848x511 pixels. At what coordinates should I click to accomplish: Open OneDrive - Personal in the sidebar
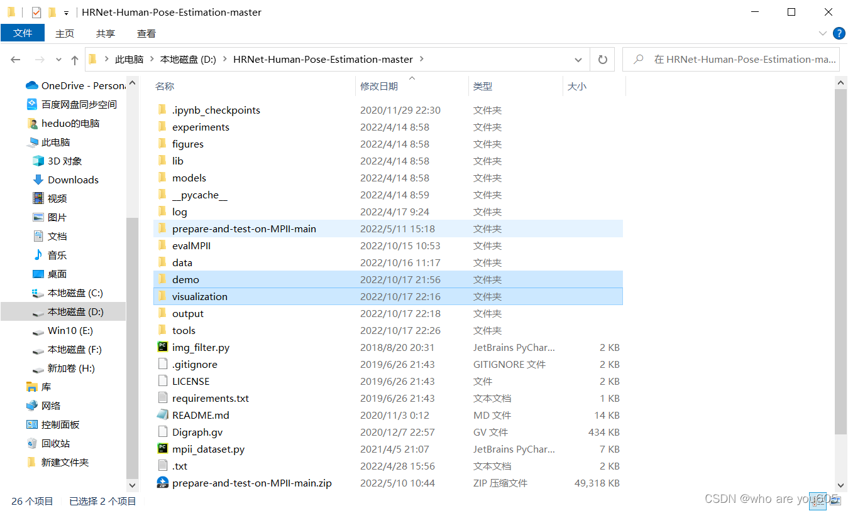coord(74,85)
